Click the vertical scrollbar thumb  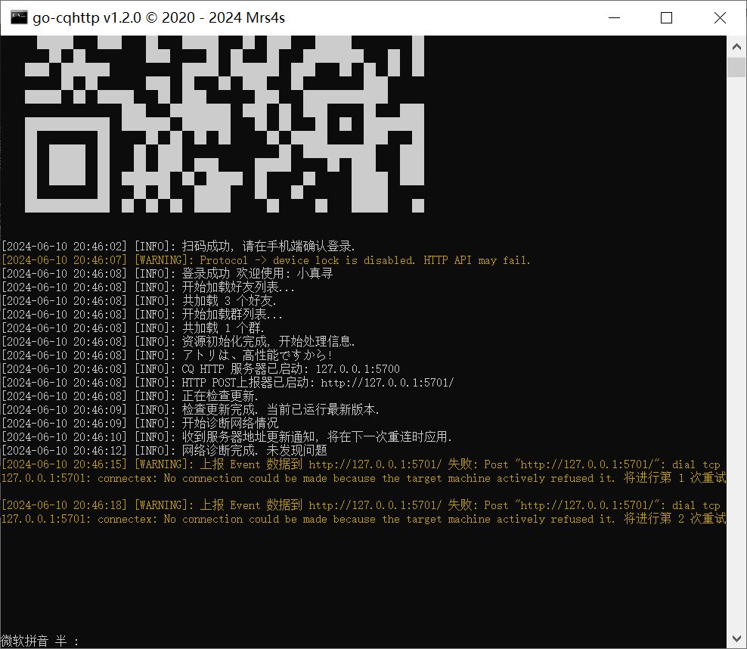736,67
